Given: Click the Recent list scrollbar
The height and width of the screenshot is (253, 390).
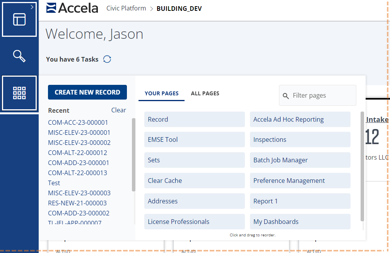Looking at the screenshot, I should pos(133,155).
